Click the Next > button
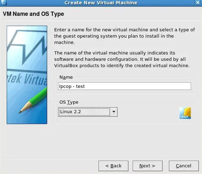The width and height of the screenshot is (202, 174). (x=148, y=166)
